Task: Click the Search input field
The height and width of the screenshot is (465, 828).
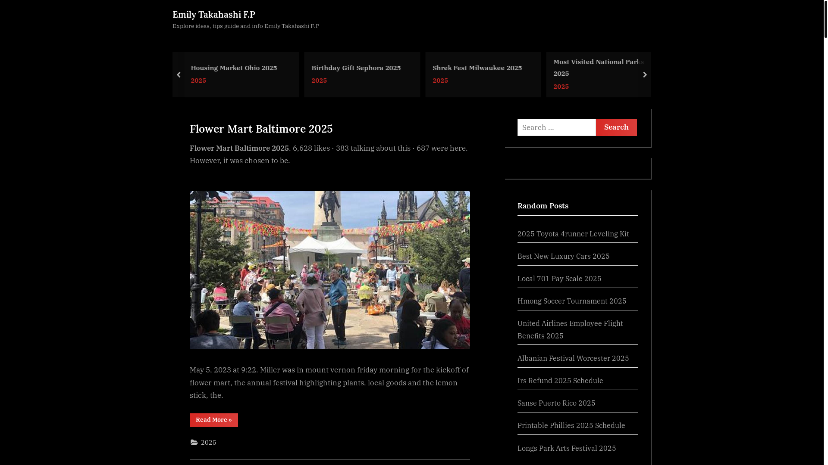Action: (556, 127)
